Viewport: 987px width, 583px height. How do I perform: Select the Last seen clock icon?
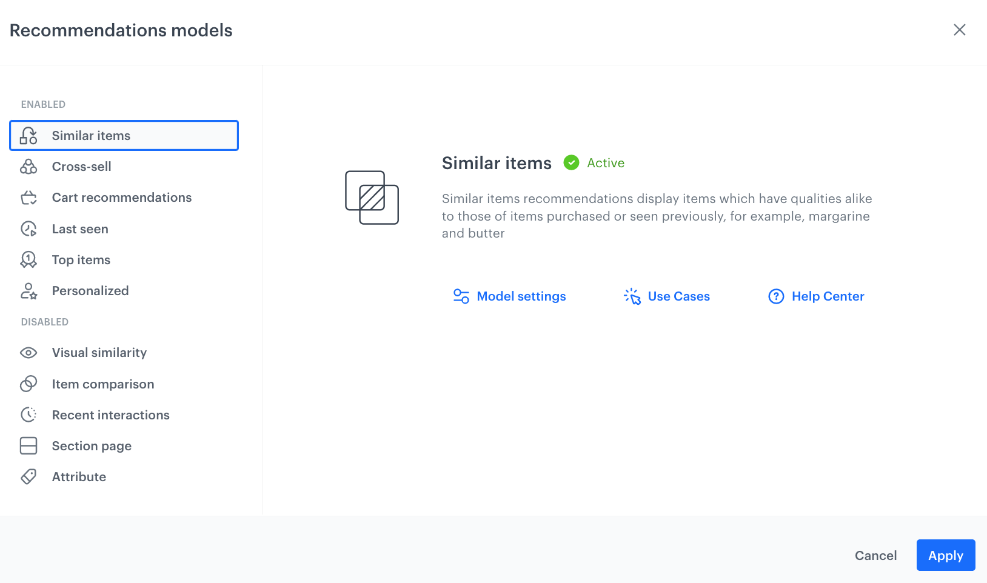tap(28, 228)
